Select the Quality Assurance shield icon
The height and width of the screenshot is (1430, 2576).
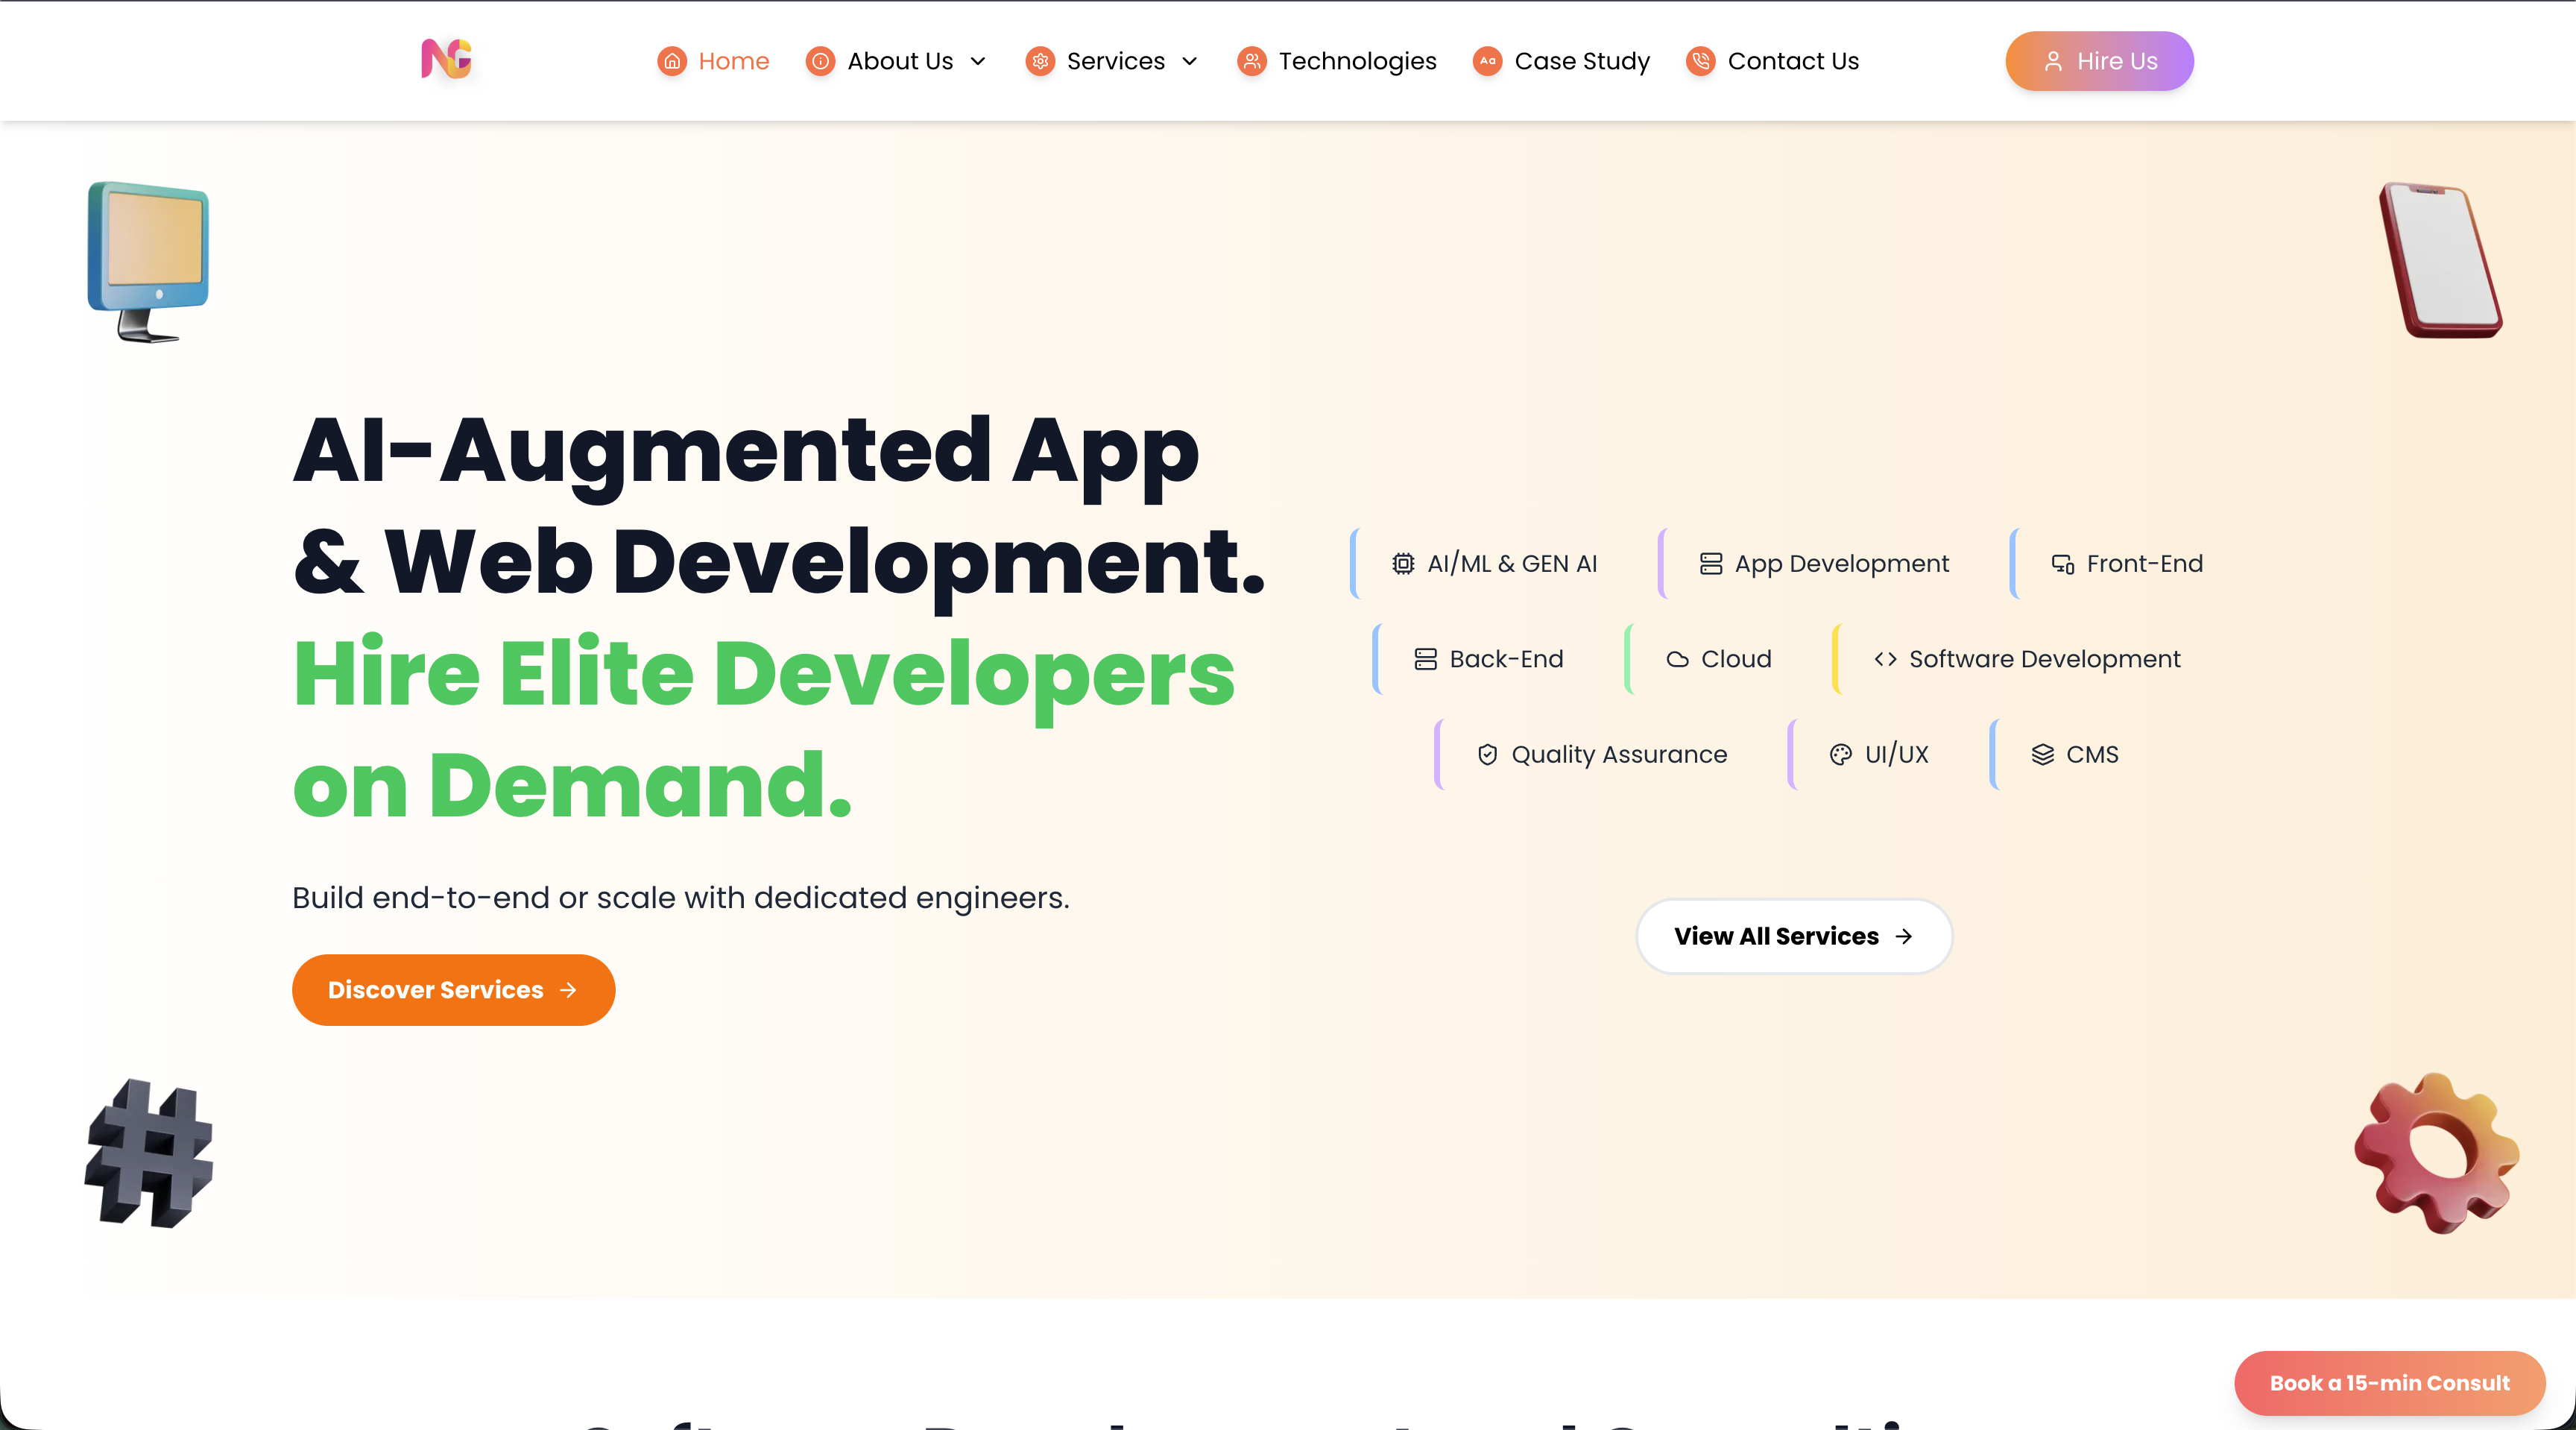pos(1487,755)
